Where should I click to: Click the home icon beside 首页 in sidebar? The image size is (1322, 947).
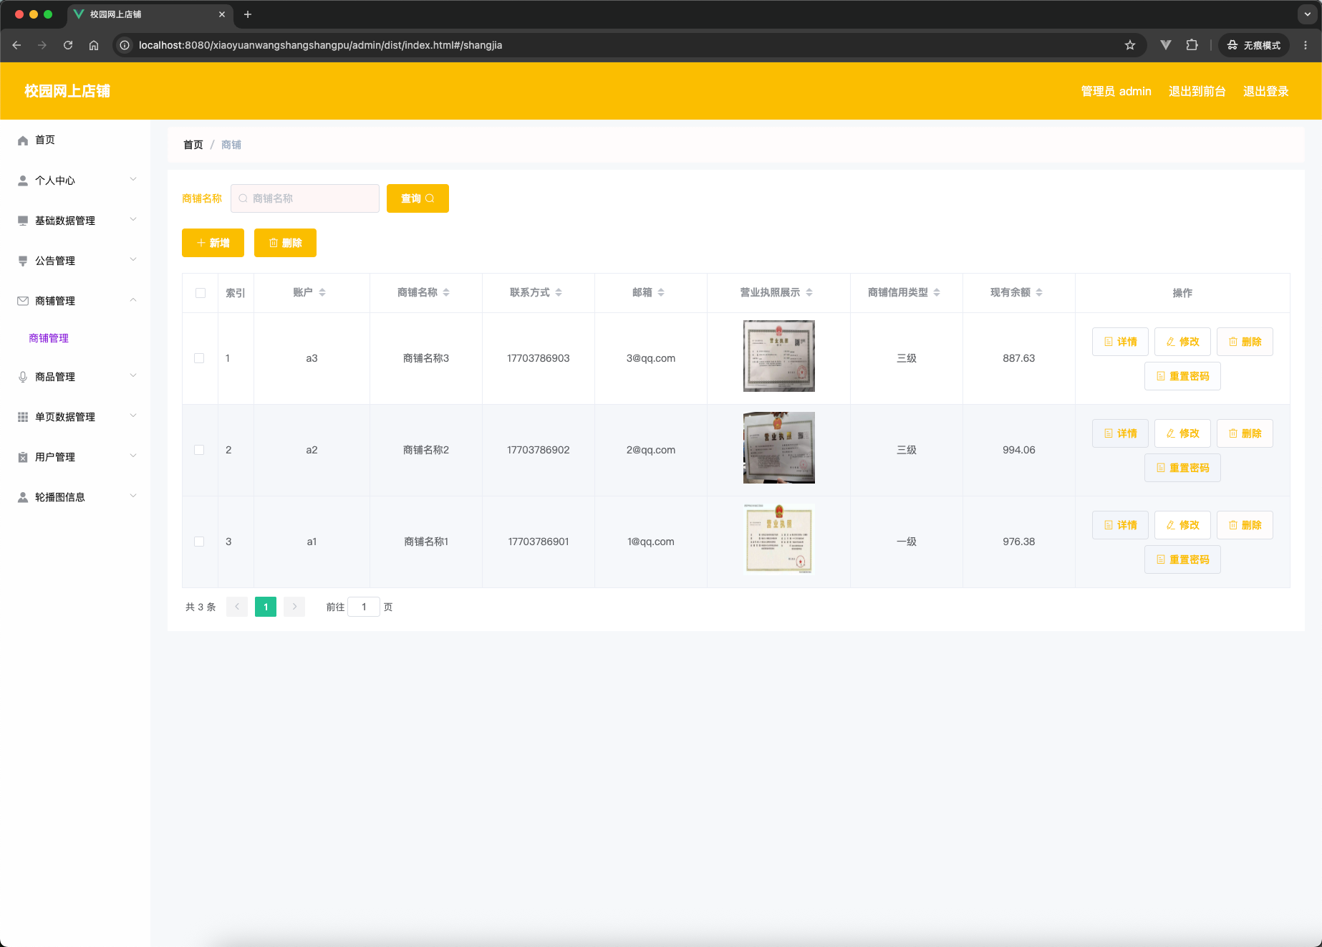23,140
